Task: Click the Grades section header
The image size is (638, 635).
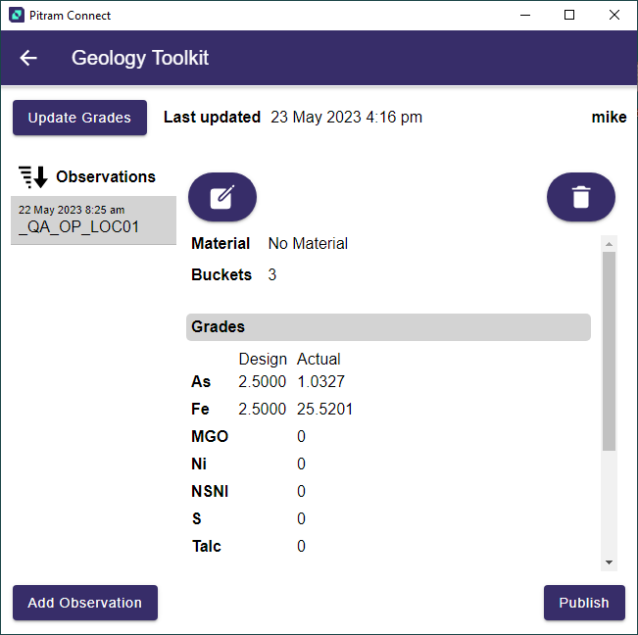Action: pyautogui.click(x=388, y=327)
